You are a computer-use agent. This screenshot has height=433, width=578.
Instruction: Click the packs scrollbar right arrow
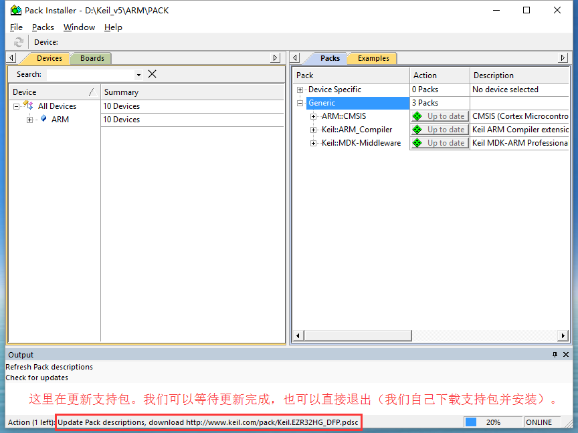coord(563,335)
